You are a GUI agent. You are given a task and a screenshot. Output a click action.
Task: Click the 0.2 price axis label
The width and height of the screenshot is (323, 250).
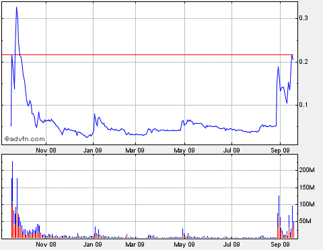coord(303,62)
